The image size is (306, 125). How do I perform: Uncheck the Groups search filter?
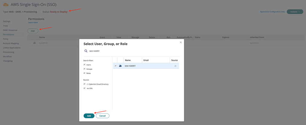coord(84,69)
